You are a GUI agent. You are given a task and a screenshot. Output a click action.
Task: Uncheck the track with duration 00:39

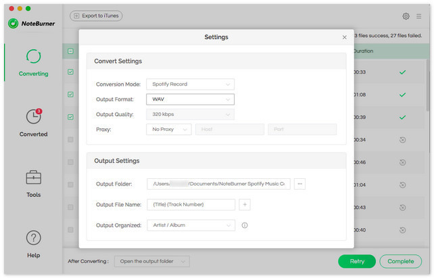coord(70,117)
